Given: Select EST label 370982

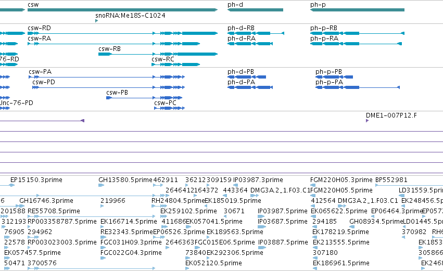Looking at the screenshot, I should 414,232.
